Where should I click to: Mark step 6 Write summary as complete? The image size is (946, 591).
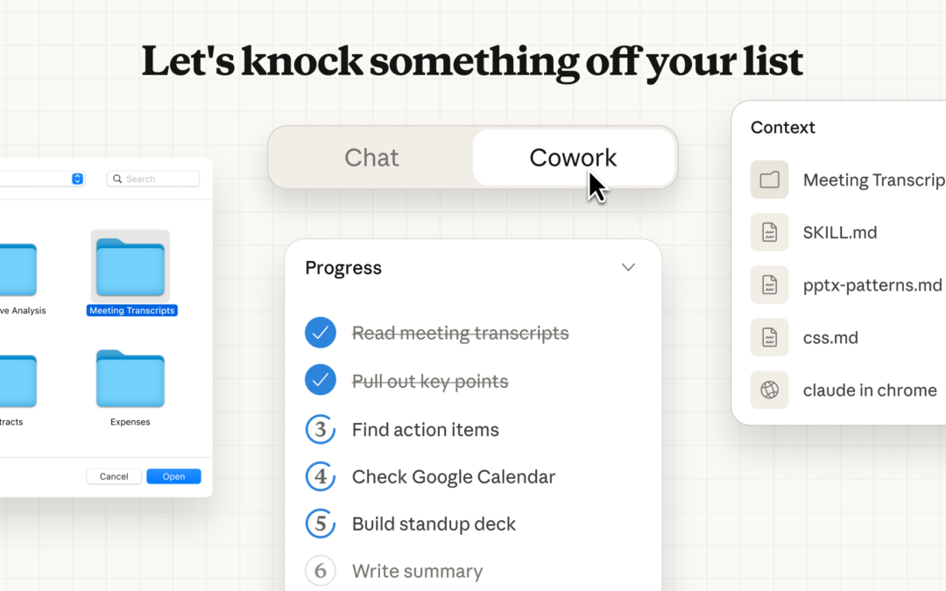(x=321, y=571)
